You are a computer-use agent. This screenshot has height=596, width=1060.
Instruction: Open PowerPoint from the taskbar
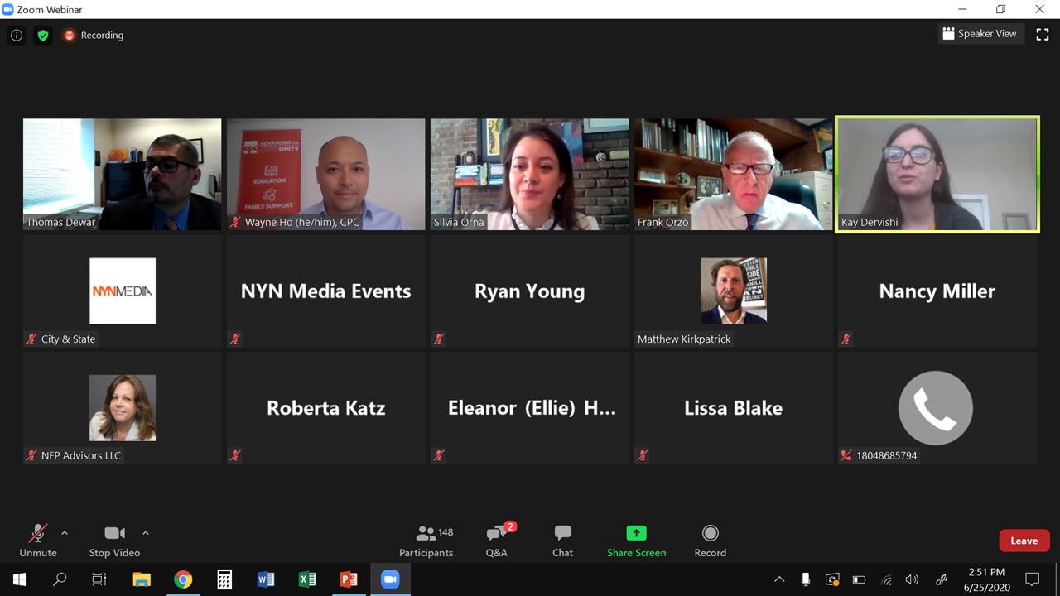pyautogui.click(x=349, y=579)
